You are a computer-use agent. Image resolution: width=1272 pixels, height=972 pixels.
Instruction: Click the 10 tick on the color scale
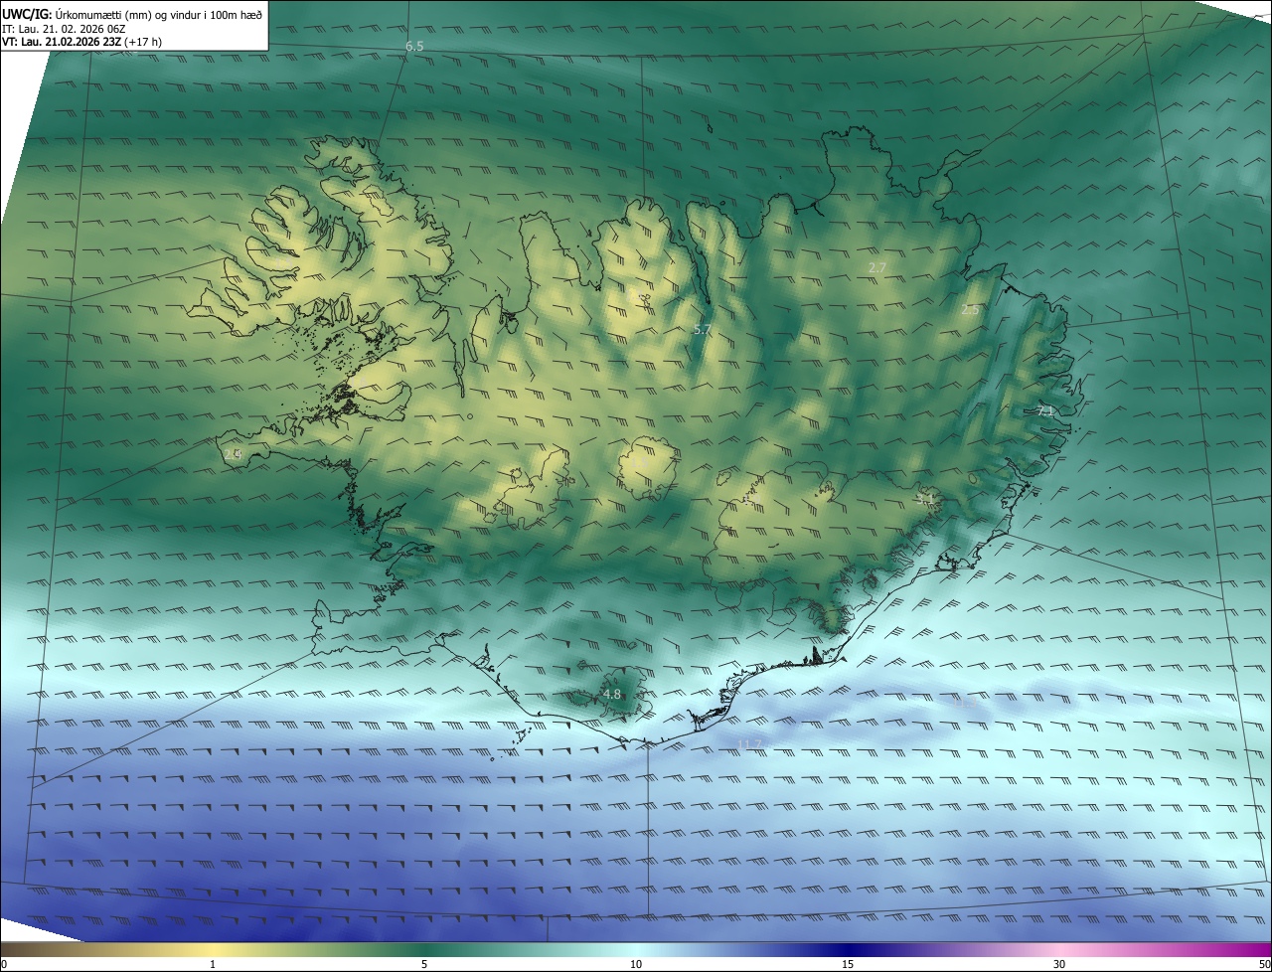tap(636, 964)
